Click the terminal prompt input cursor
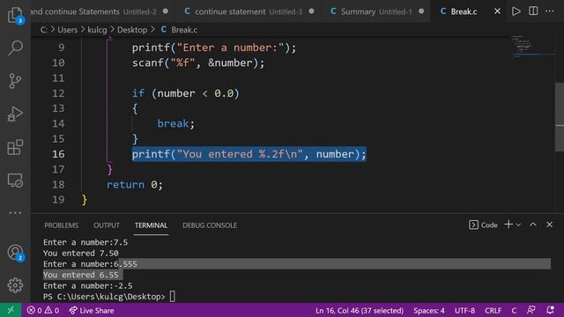564x317 pixels. coord(173,297)
